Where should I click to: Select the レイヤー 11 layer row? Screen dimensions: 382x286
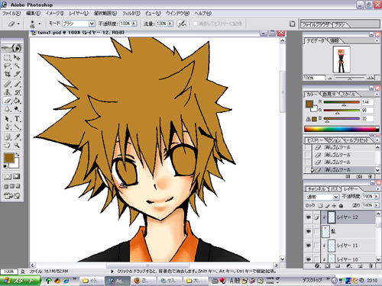click(x=348, y=246)
